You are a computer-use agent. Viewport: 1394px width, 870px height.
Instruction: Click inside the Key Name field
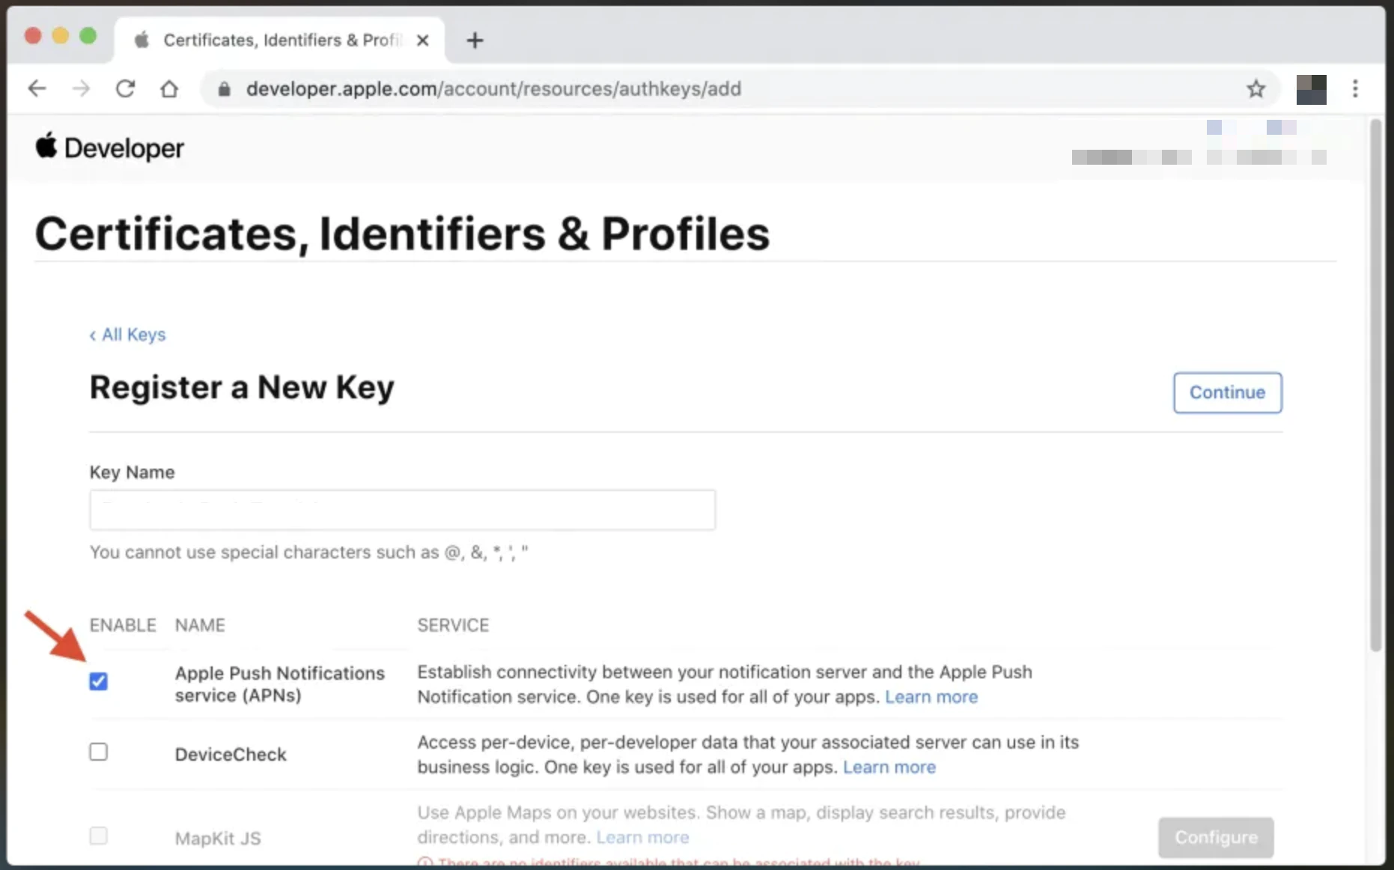tap(402, 510)
